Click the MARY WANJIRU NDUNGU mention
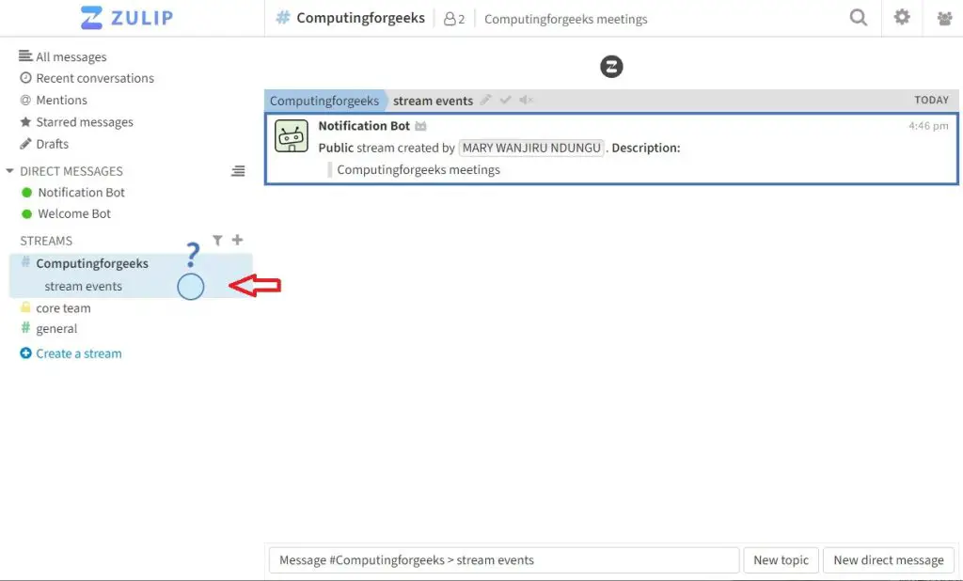This screenshot has height=581, width=963. pos(531,148)
